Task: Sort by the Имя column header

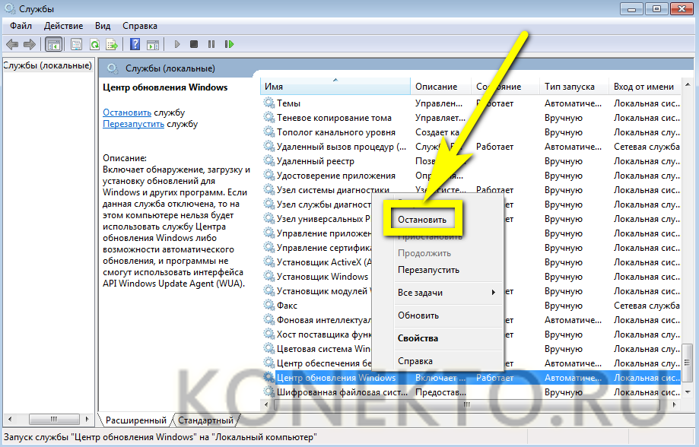Action: pyautogui.click(x=335, y=87)
